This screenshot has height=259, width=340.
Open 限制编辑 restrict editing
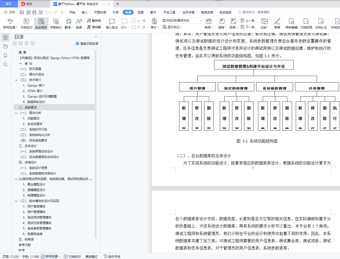coord(292,24)
